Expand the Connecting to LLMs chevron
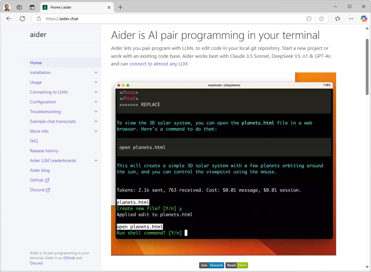Viewport: 371px width, 272px height. (x=96, y=92)
